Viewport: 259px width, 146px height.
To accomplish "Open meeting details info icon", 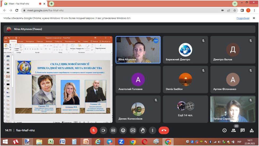I will (x=224, y=130).
